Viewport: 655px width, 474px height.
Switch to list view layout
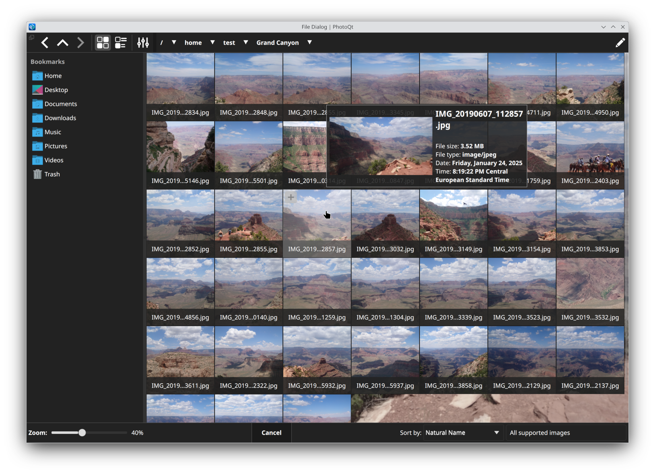tap(121, 43)
